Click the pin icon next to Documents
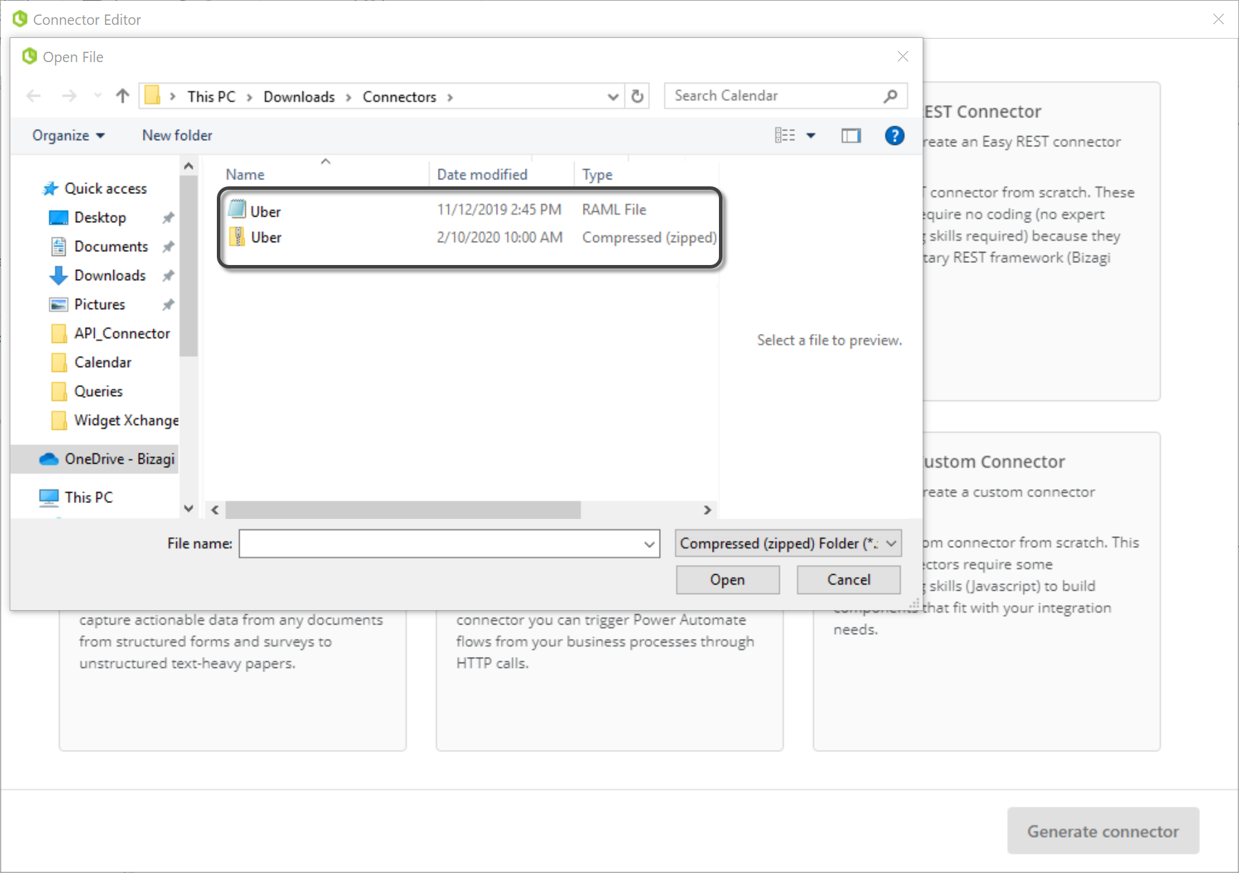Screen dimensions: 1239x873 point(168,247)
